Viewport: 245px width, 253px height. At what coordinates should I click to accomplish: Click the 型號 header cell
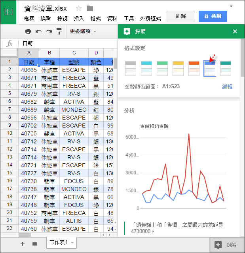pyautogui.click(x=74, y=62)
